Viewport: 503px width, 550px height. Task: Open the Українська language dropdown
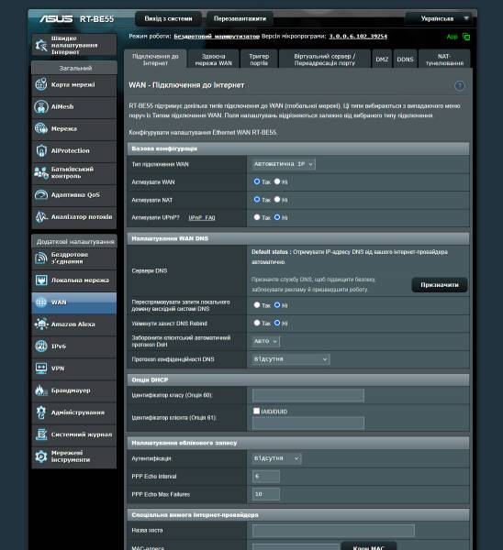[441, 18]
